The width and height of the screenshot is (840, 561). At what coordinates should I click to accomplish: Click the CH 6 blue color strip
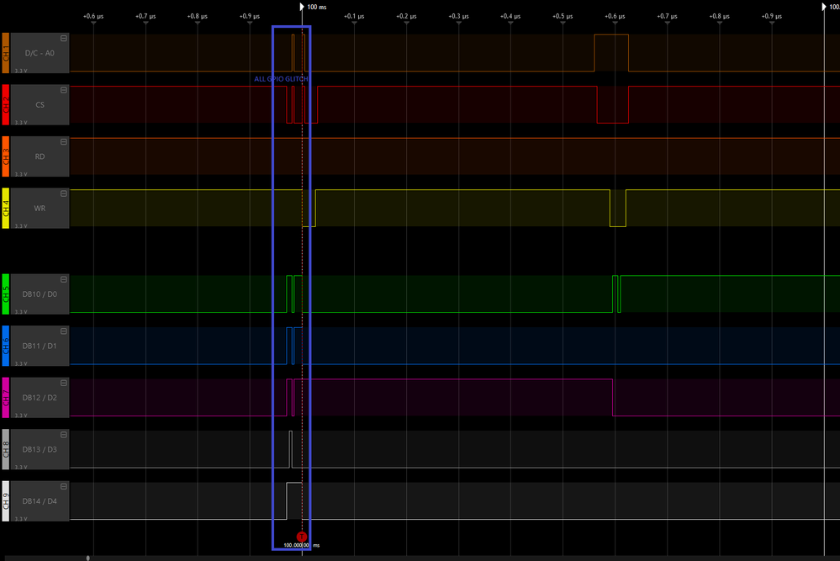(x=5, y=346)
